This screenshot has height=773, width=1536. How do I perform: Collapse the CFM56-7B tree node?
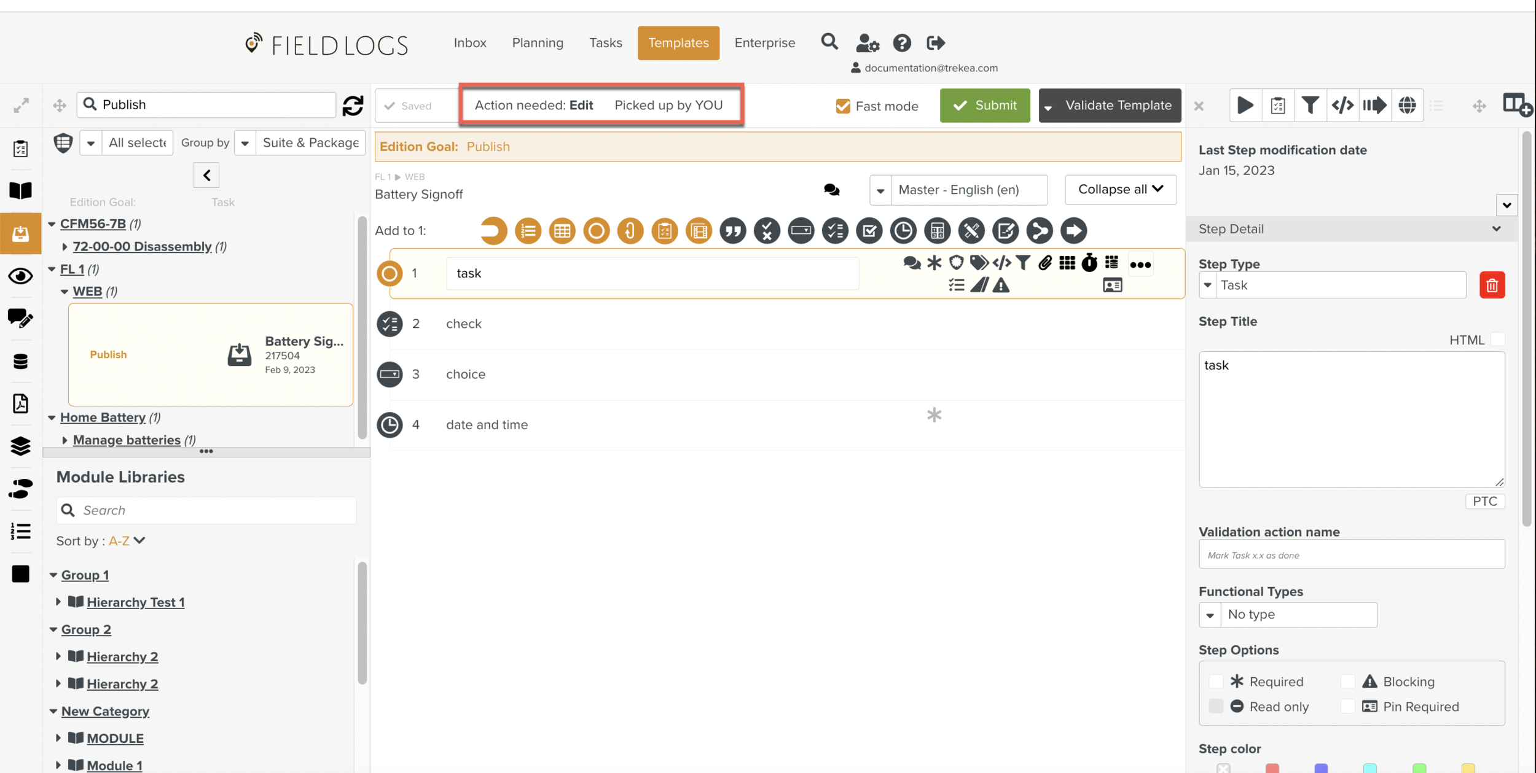click(52, 224)
